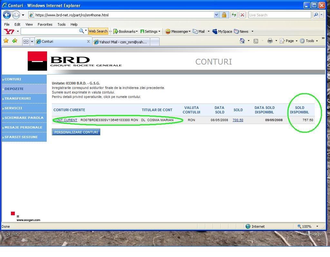This screenshot has height=257, width=330.
Task: Run search with the magnifier button
Action: pos(316,15)
